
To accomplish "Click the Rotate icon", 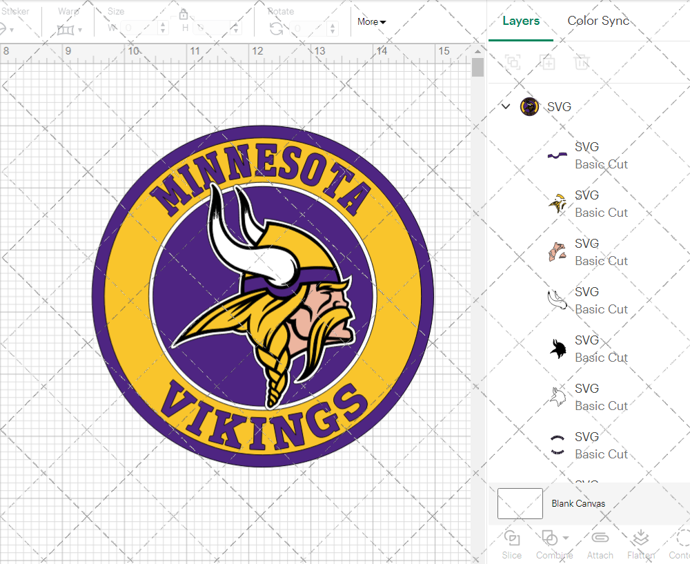I will (x=277, y=28).
